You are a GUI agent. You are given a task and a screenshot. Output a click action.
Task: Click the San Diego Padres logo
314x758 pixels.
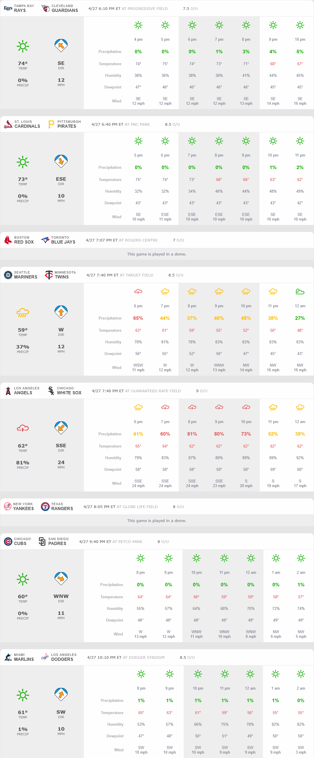pyautogui.click(x=42, y=541)
